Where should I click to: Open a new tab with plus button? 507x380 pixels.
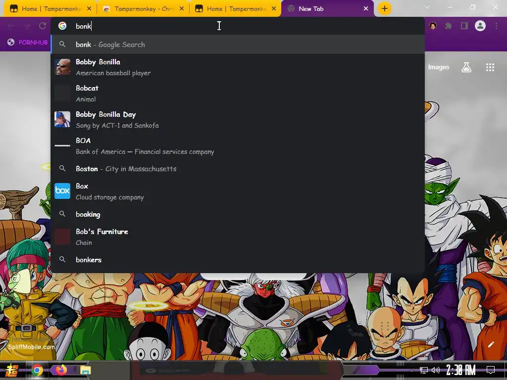click(x=384, y=9)
